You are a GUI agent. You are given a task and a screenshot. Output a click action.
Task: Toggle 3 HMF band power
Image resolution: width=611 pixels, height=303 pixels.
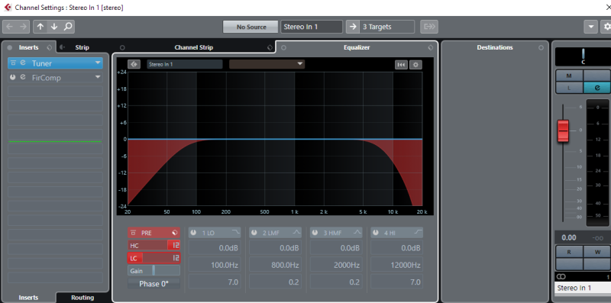315,233
